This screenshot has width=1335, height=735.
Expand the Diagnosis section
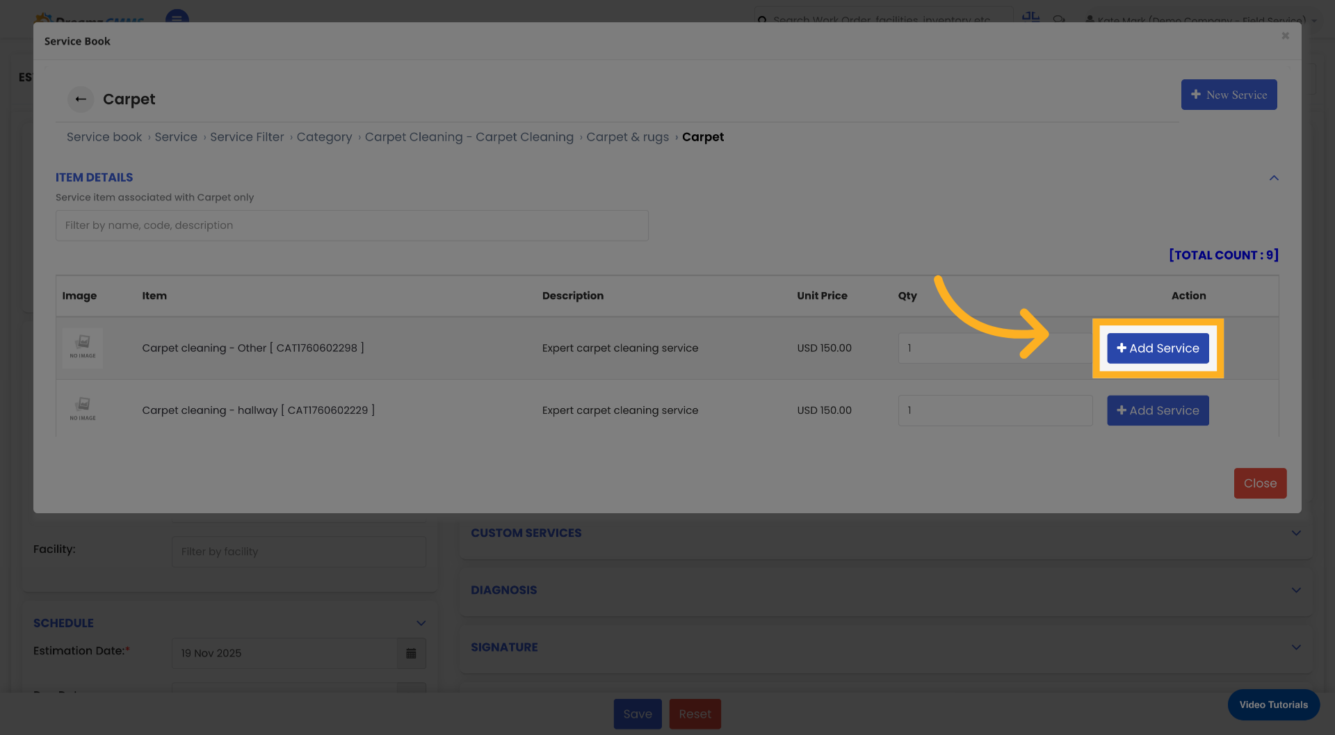1296,590
